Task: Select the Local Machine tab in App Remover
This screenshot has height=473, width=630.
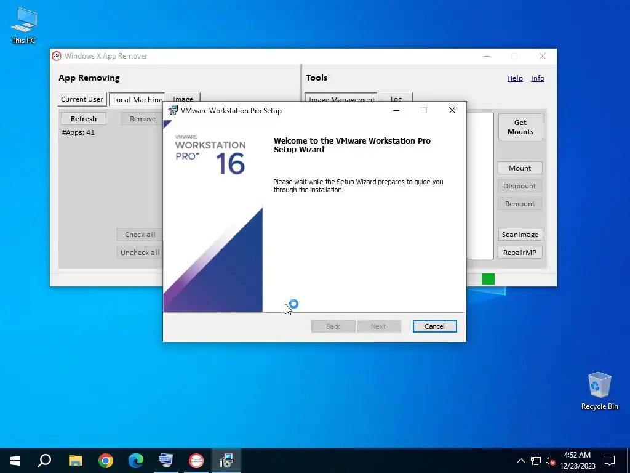Action: pyautogui.click(x=137, y=99)
